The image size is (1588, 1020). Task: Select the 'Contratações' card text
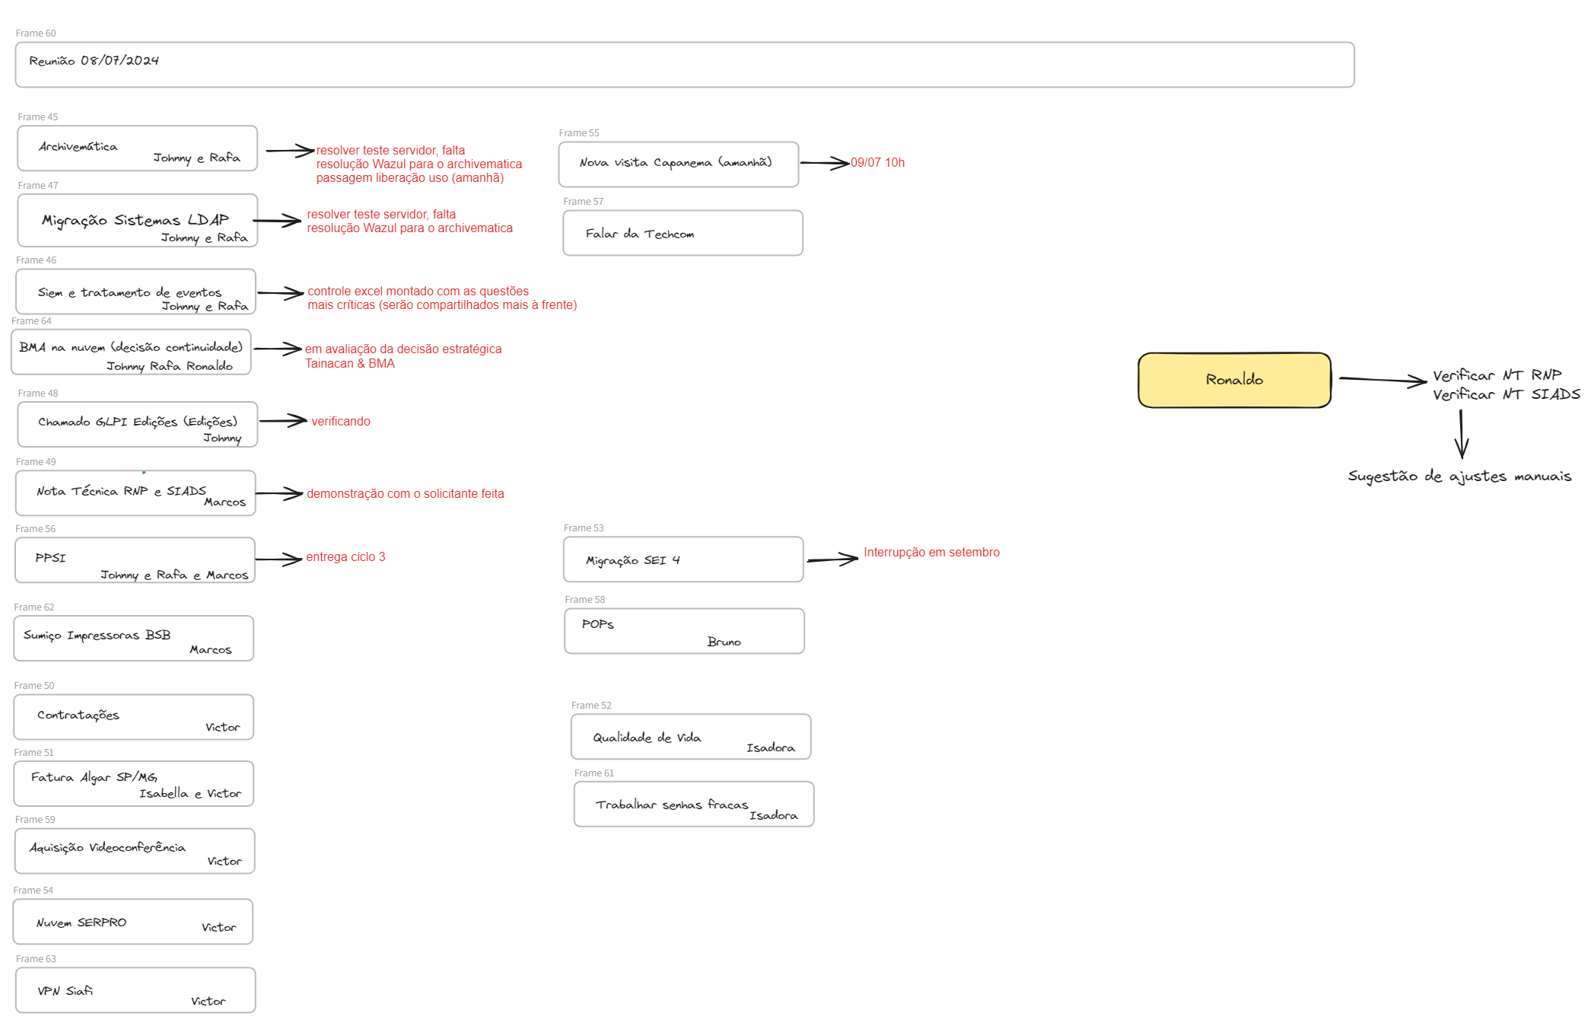(78, 715)
